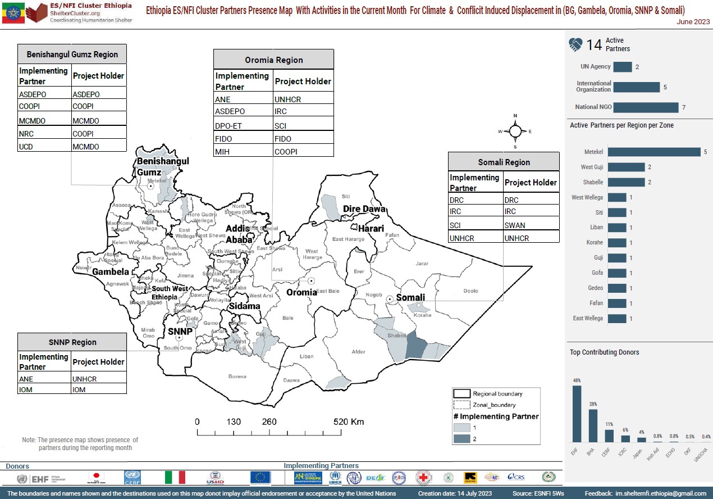Click the Borena zone label
The height and width of the screenshot is (499, 713).
(x=237, y=376)
